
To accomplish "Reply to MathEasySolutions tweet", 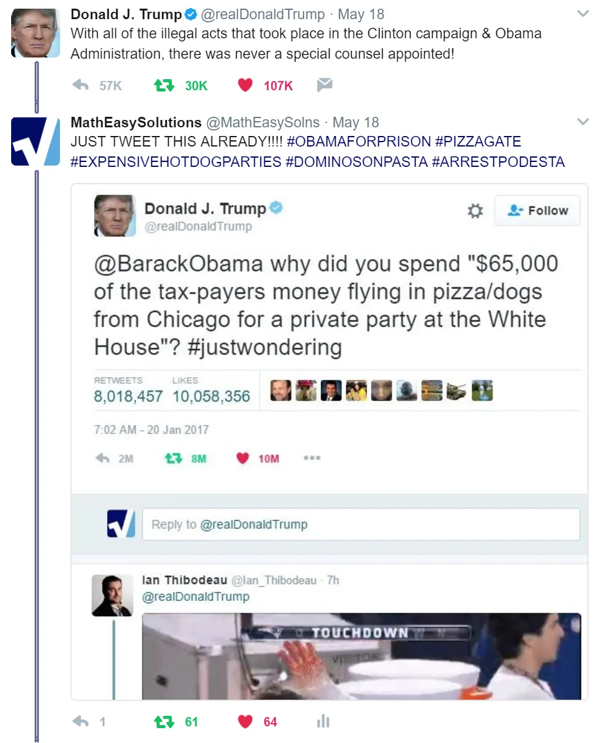I will (80, 721).
